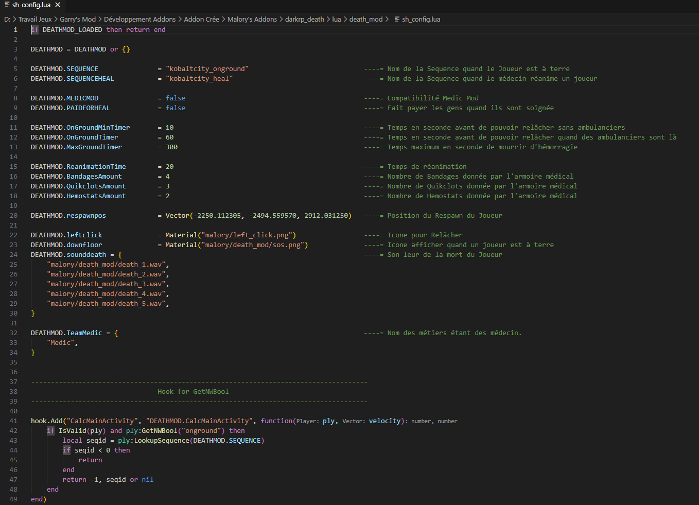Select the 'Addon Crée' breadcrumb item
Image resolution: width=699 pixels, height=505 pixels.
click(x=201, y=19)
